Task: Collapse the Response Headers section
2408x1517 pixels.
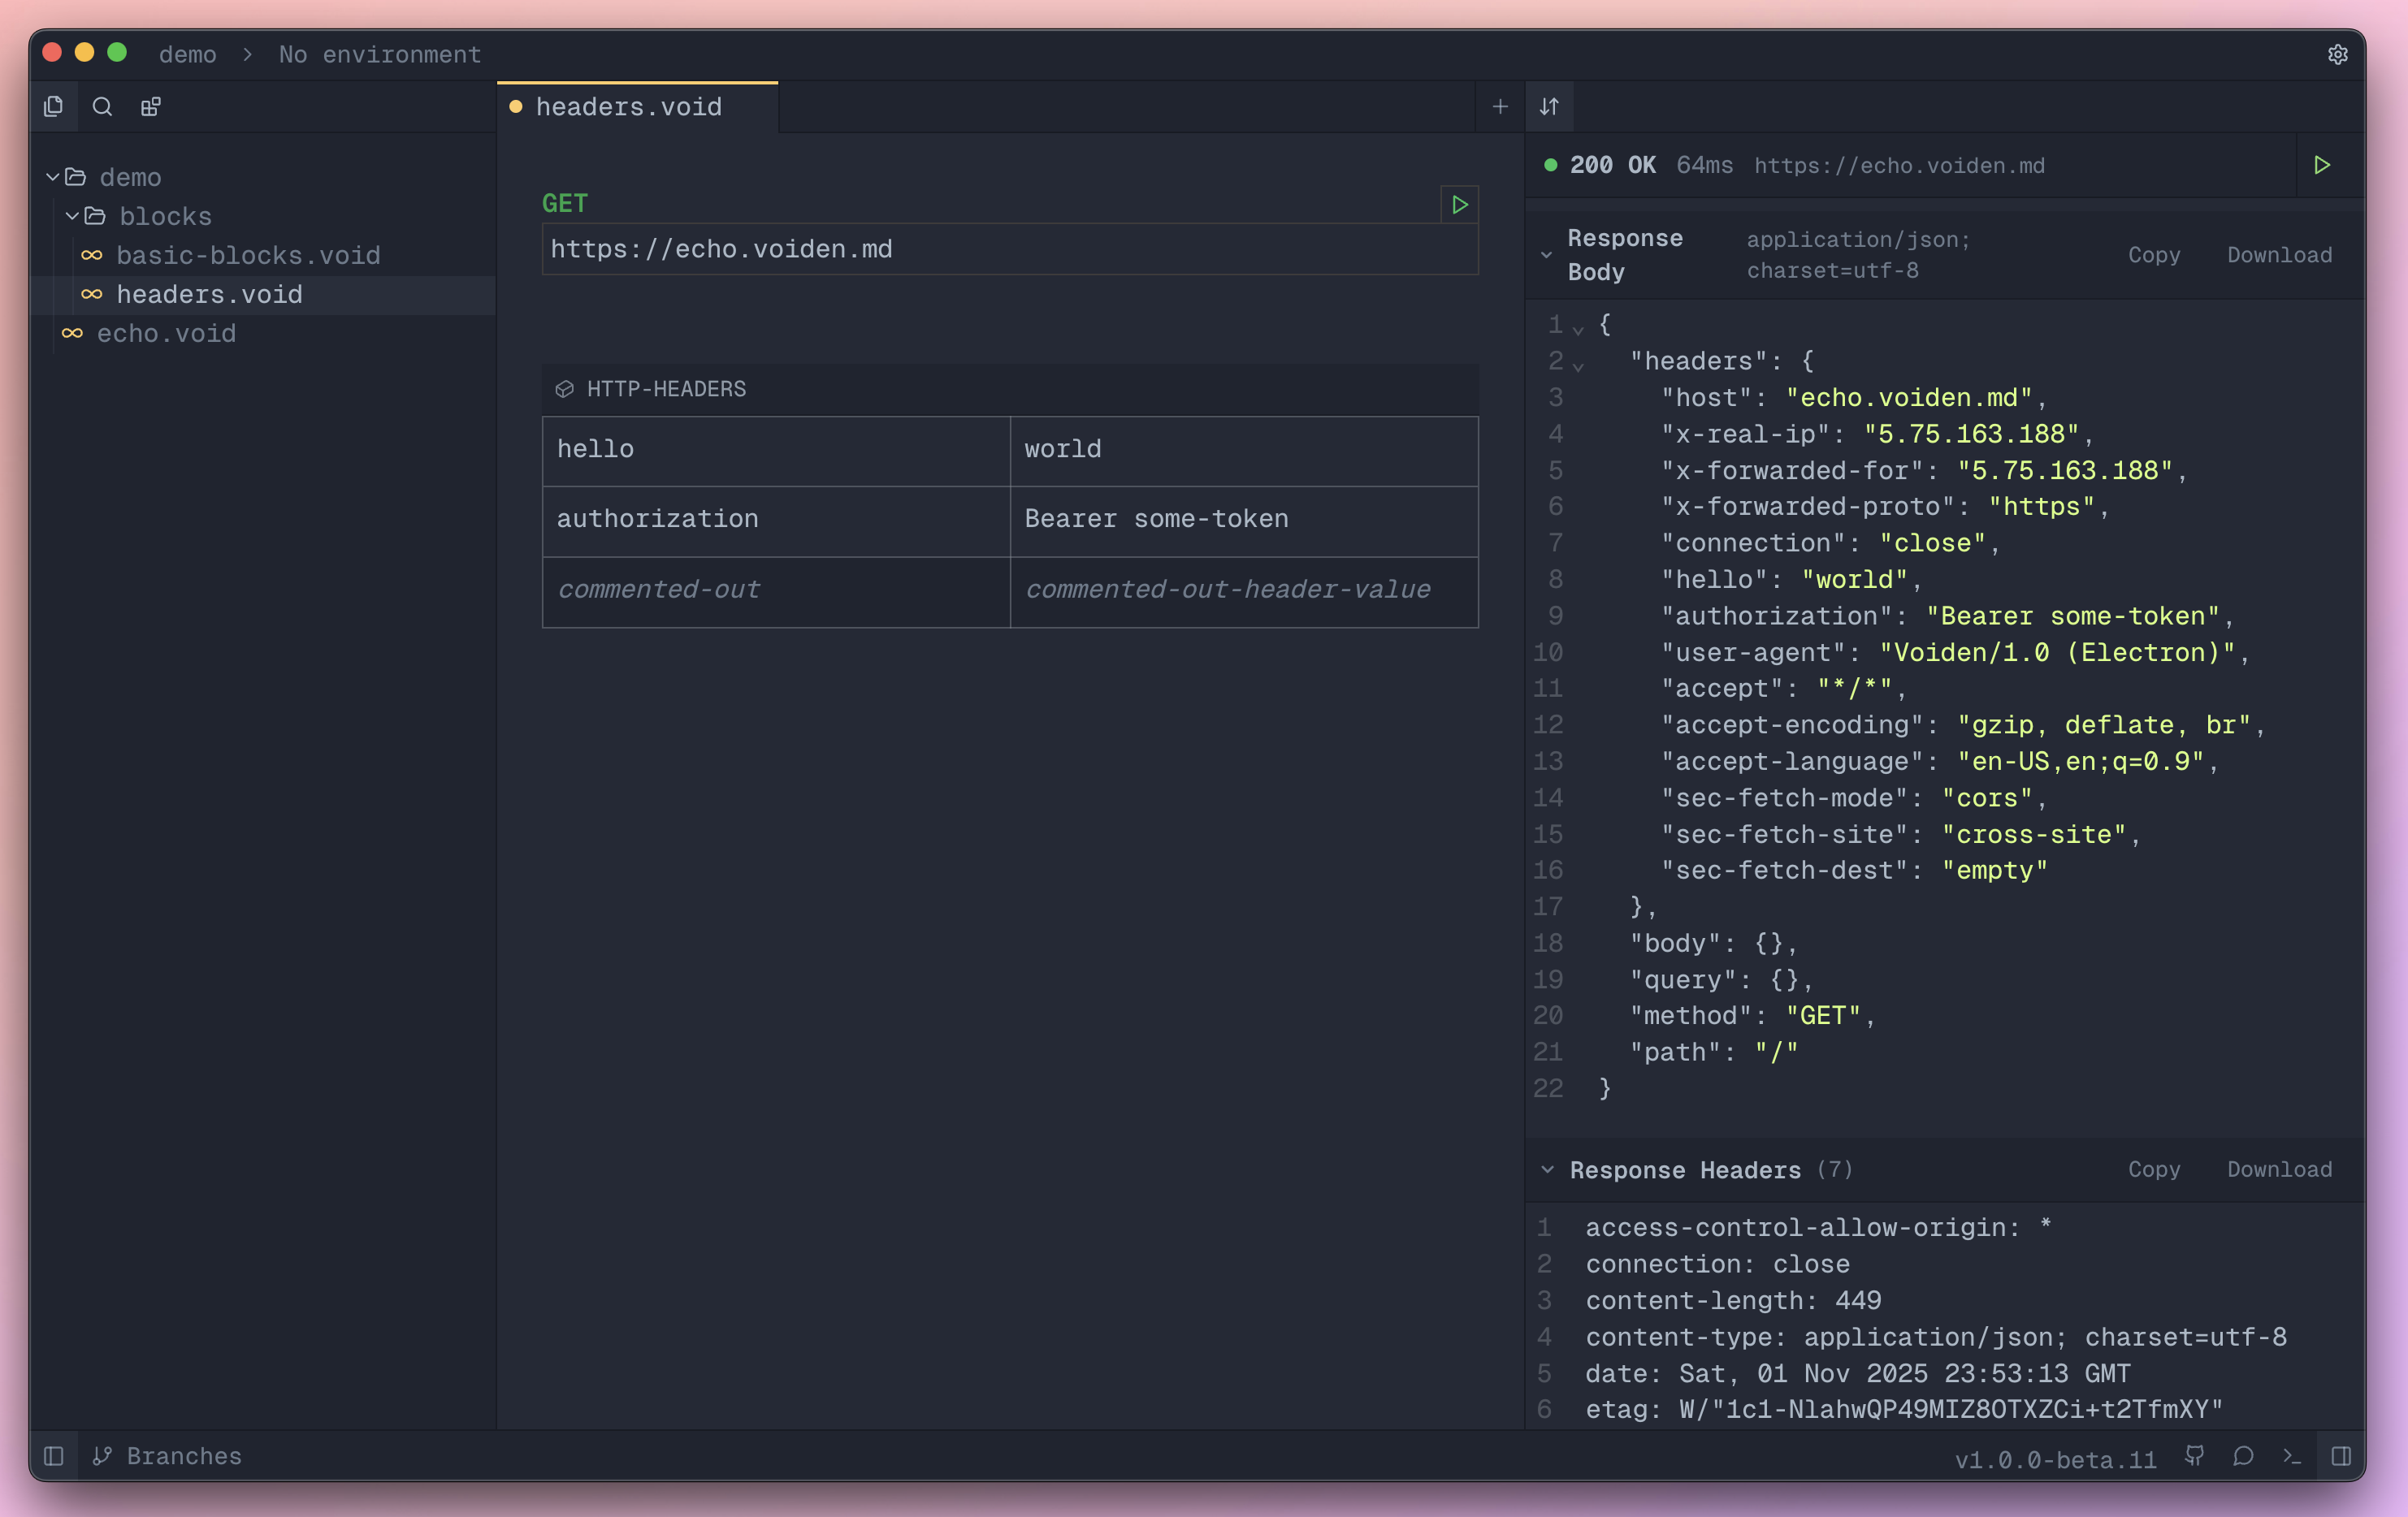Action: point(1548,1169)
